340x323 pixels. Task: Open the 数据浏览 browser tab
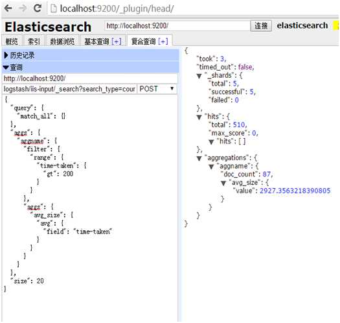coord(62,41)
